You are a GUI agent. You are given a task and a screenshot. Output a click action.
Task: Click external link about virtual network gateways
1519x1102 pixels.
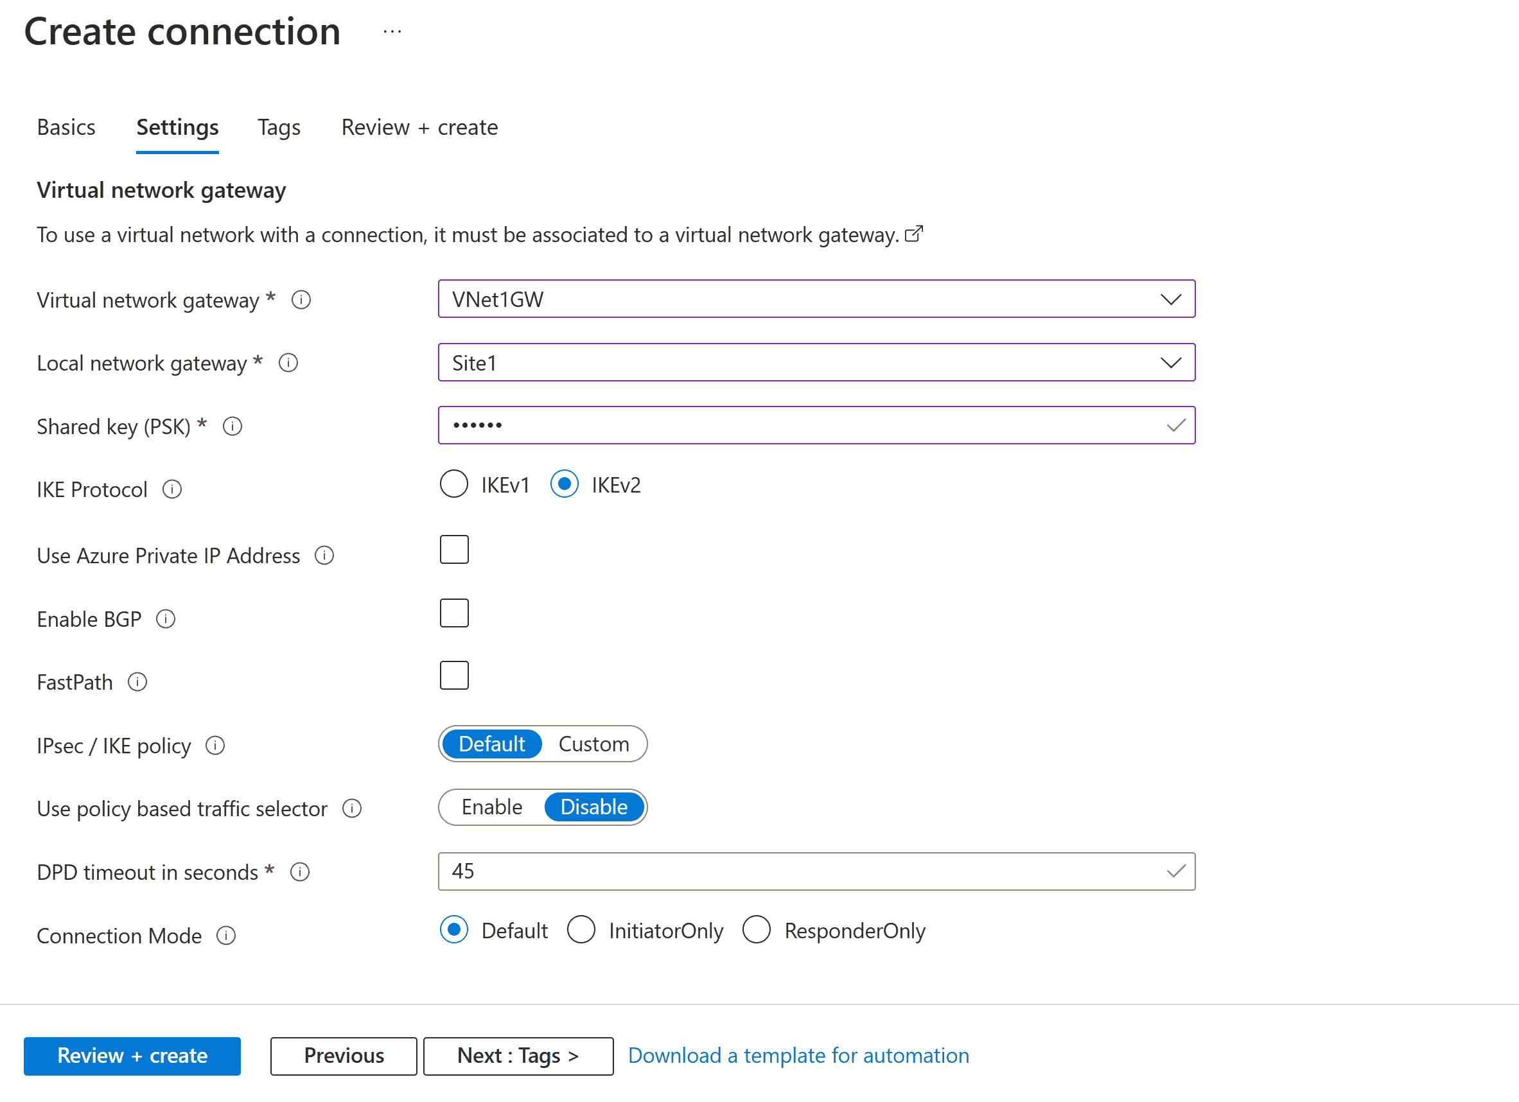(x=914, y=234)
